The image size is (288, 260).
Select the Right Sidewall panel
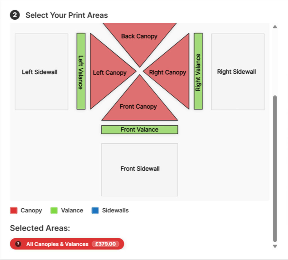[238, 72]
